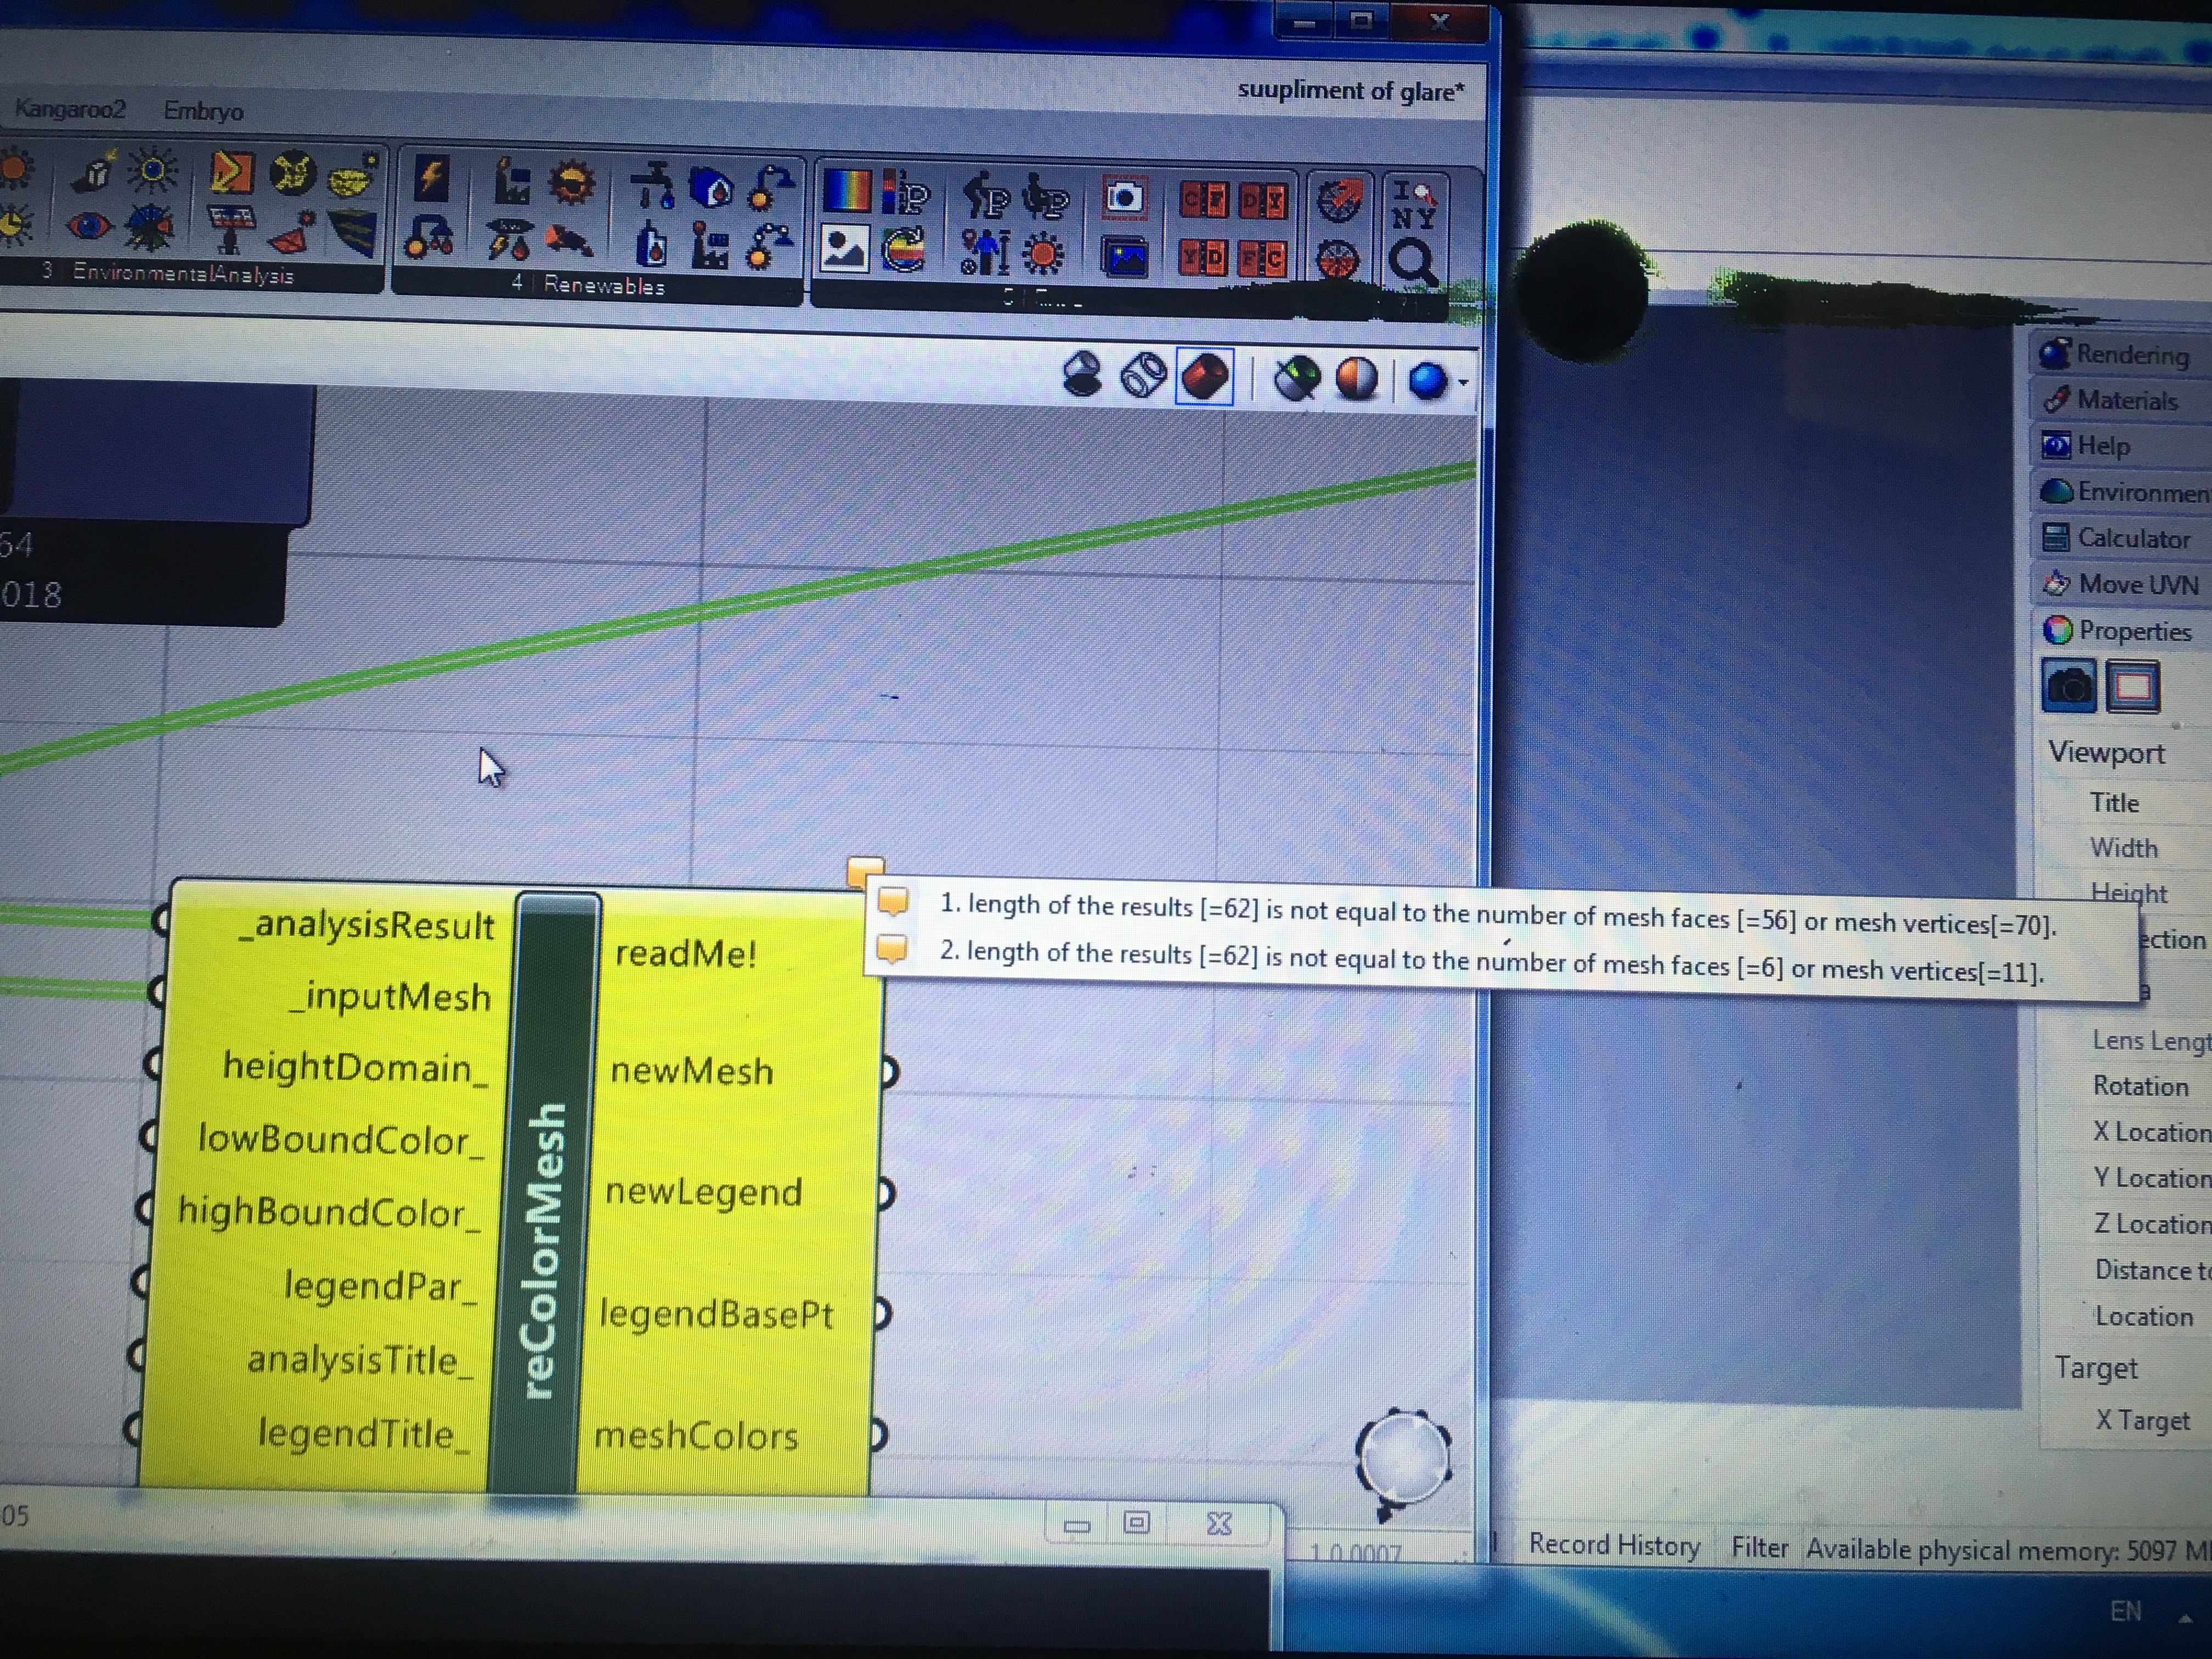Switch to wireframe preview mode

pyautogui.click(x=1143, y=376)
